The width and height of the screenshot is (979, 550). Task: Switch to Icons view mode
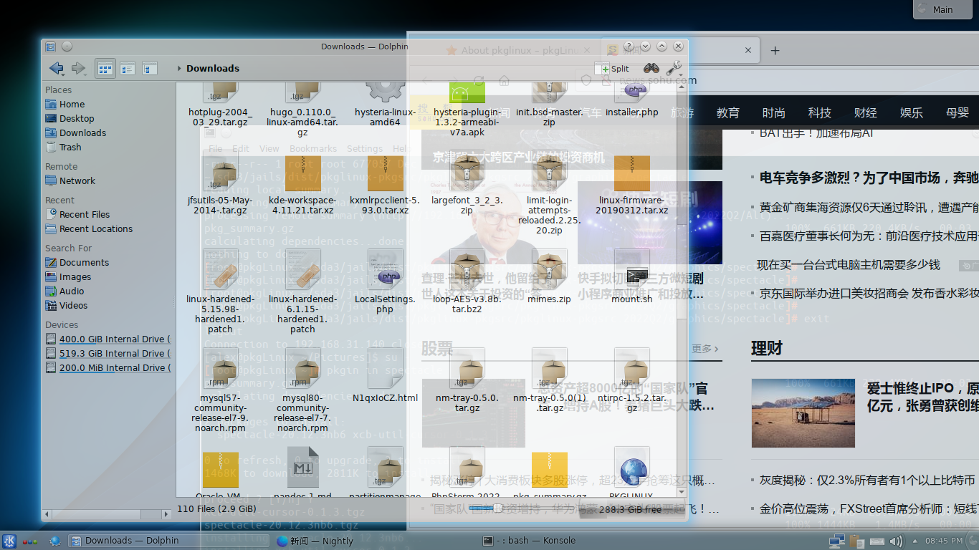pos(105,69)
